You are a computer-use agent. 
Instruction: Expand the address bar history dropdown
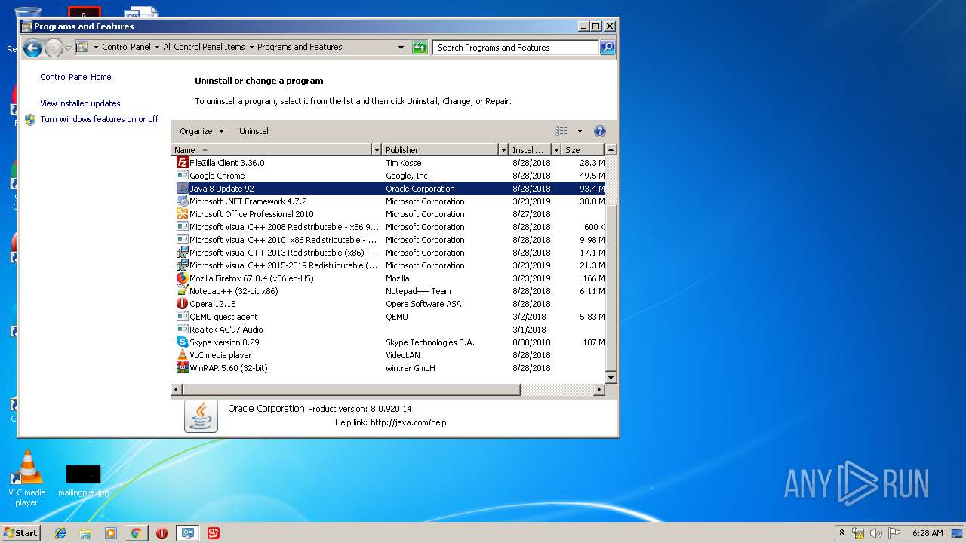click(x=401, y=48)
